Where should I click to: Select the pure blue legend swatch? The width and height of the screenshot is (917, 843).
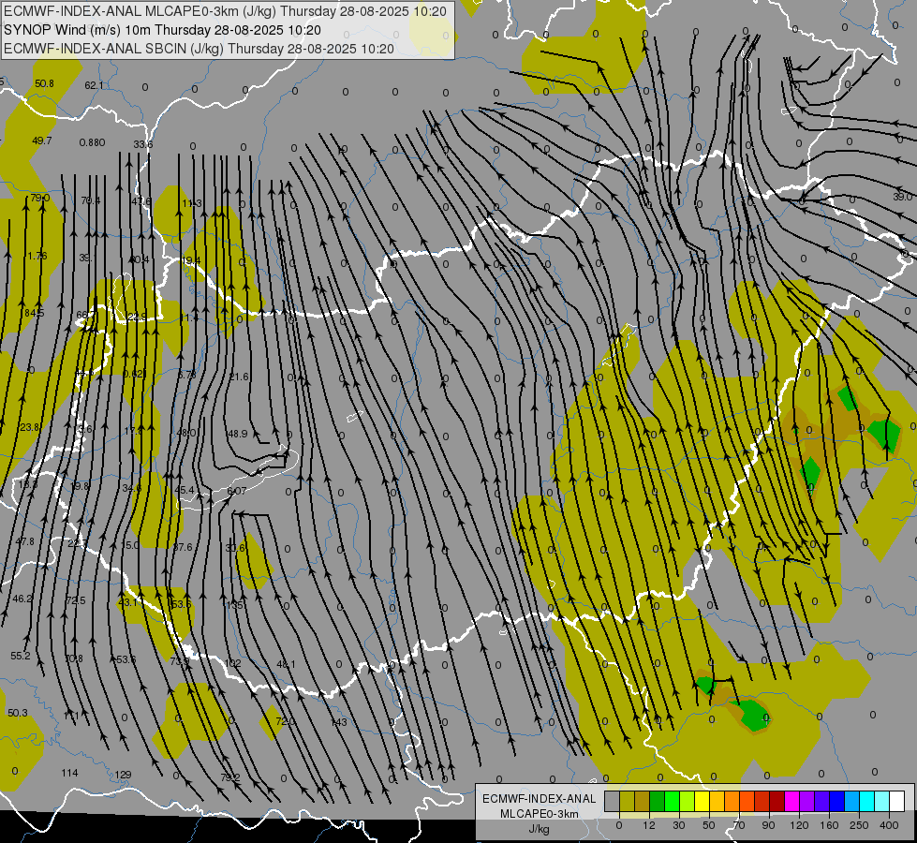836,801
